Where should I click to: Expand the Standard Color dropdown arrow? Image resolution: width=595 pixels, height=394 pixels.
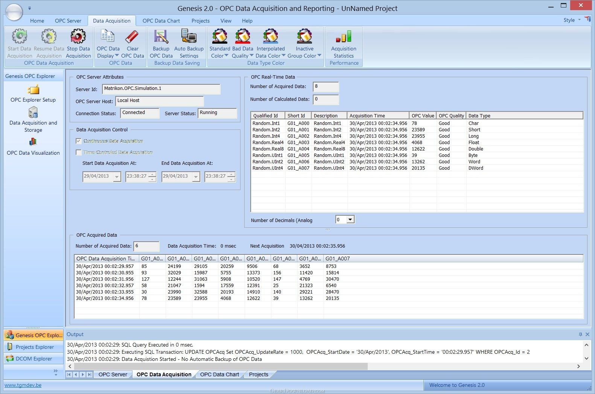pyautogui.click(x=227, y=56)
